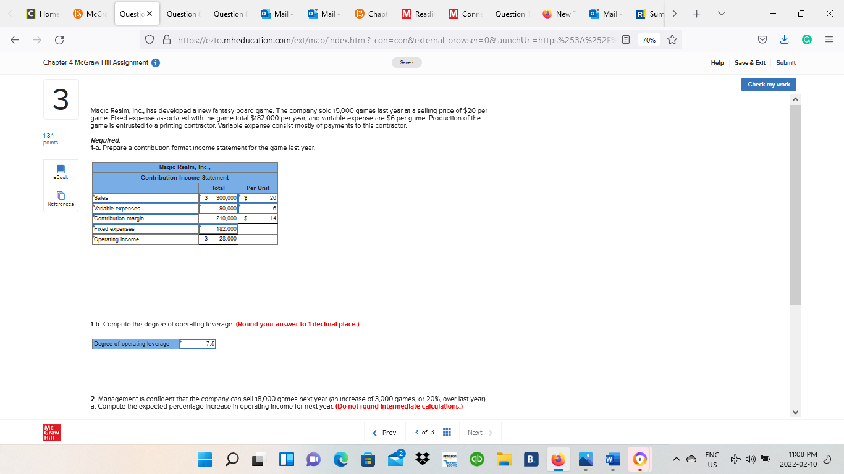844x474 pixels.
Task: Open the References resource
Action: (60, 199)
